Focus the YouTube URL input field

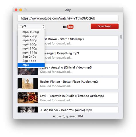68,18
